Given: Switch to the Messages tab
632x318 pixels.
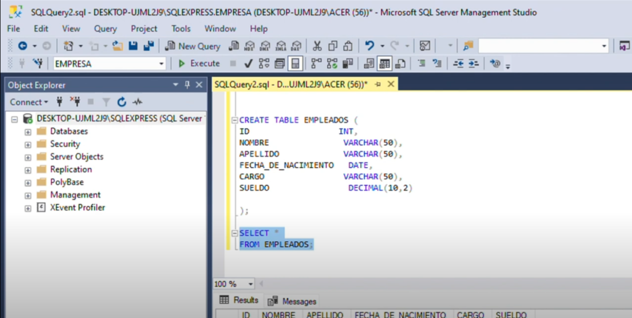Looking at the screenshot, I should 292,301.
